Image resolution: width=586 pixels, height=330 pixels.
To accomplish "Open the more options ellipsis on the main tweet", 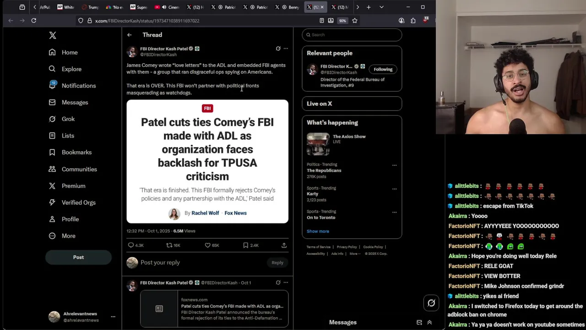I will (286, 49).
